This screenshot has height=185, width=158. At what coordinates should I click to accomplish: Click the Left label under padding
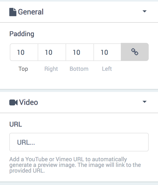point(107,69)
